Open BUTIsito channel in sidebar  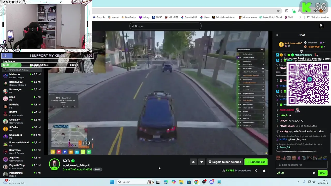(x=22, y=106)
